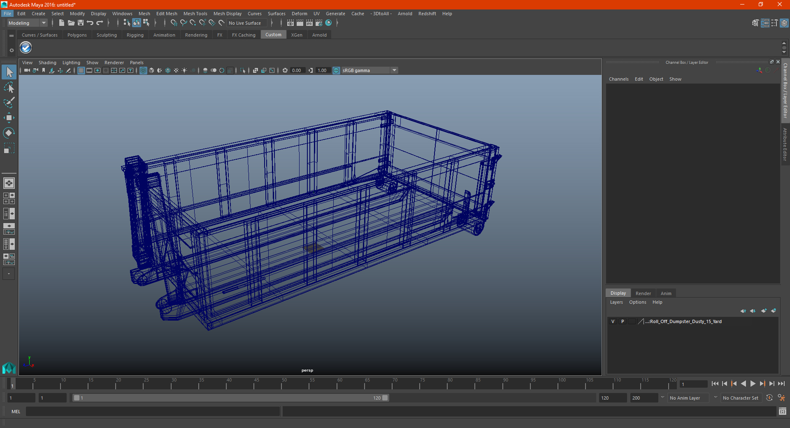Viewport: 790px width, 428px height.
Task: Open a scene with folder icon
Action: pyautogui.click(x=71, y=23)
